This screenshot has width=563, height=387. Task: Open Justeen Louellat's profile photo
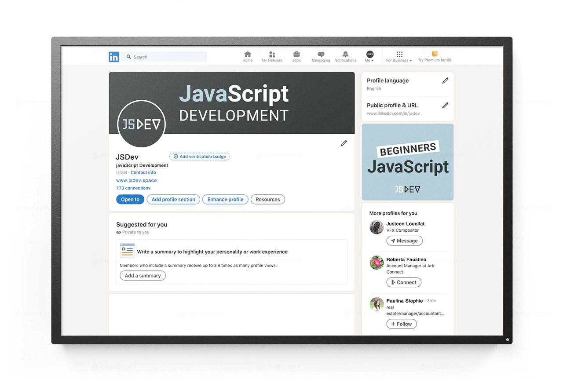click(x=377, y=227)
